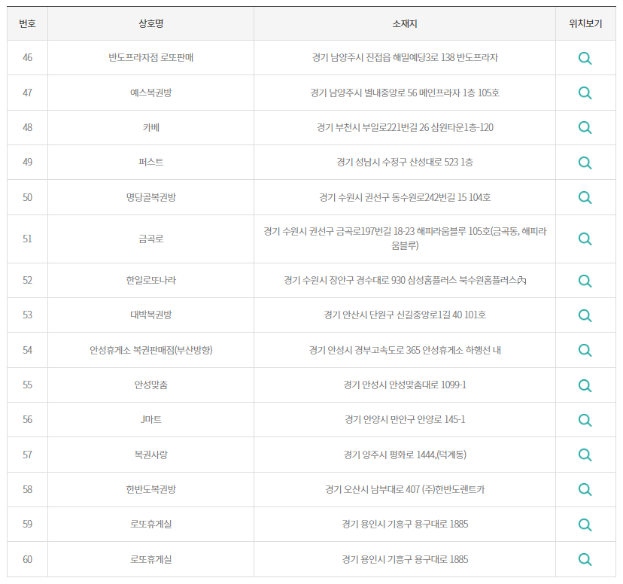Select address 경기 오산시 남부대로 407

click(x=372, y=489)
